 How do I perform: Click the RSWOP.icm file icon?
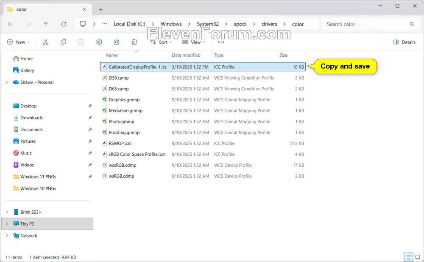pos(104,143)
